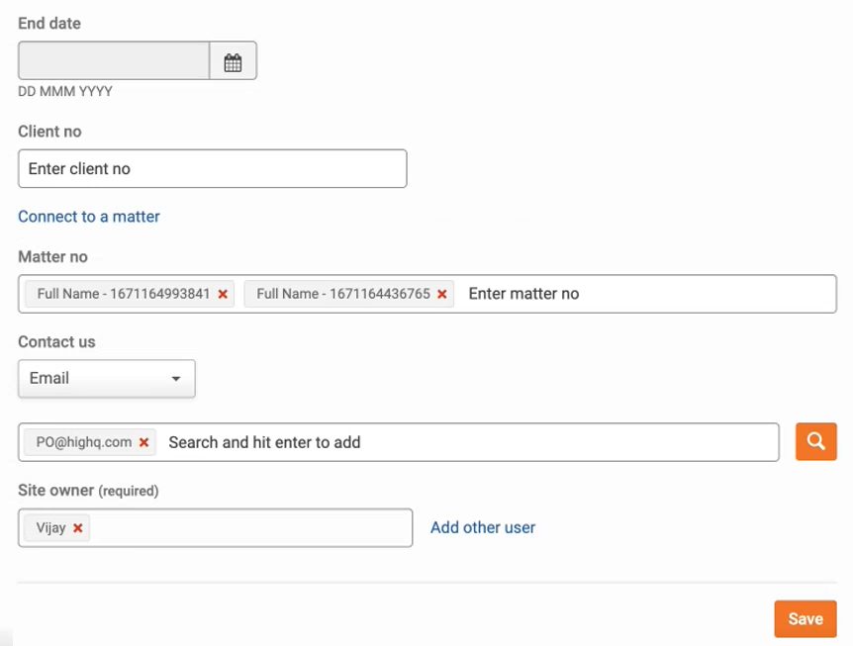Select the Vijay owner tag label

pyautogui.click(x=51, y=528)
